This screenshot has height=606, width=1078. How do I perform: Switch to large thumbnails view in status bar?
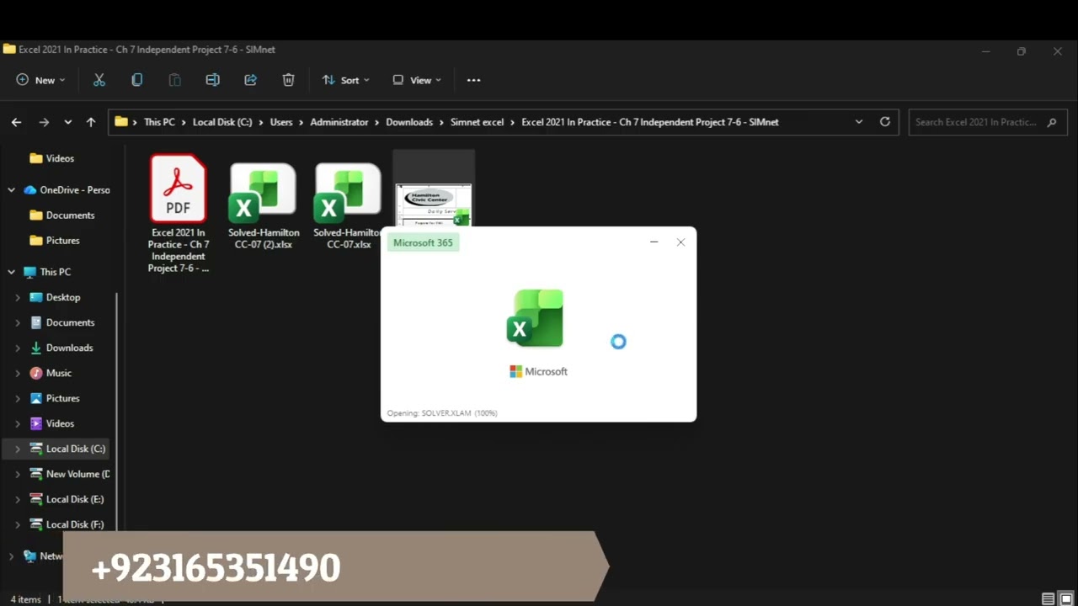pyautogui.click(x=1067, y=599)
